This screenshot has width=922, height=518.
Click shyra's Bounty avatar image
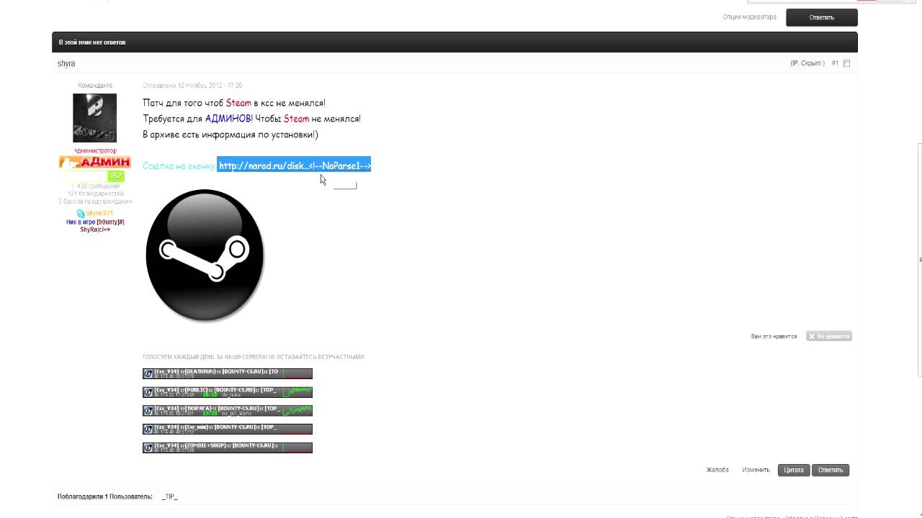(x=94, y=118)
